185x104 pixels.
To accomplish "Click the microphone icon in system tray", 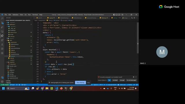I will [x=111, y=88].
